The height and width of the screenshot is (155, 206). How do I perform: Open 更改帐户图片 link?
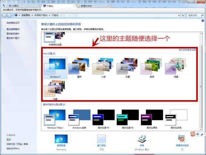[x=13, y=38]
